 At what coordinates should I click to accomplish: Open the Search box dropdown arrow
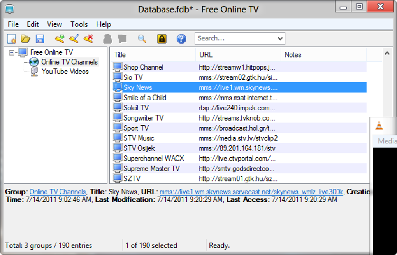280,38
